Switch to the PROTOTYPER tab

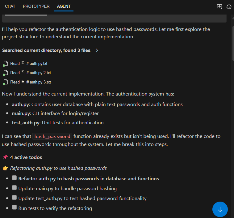[36, 6]
